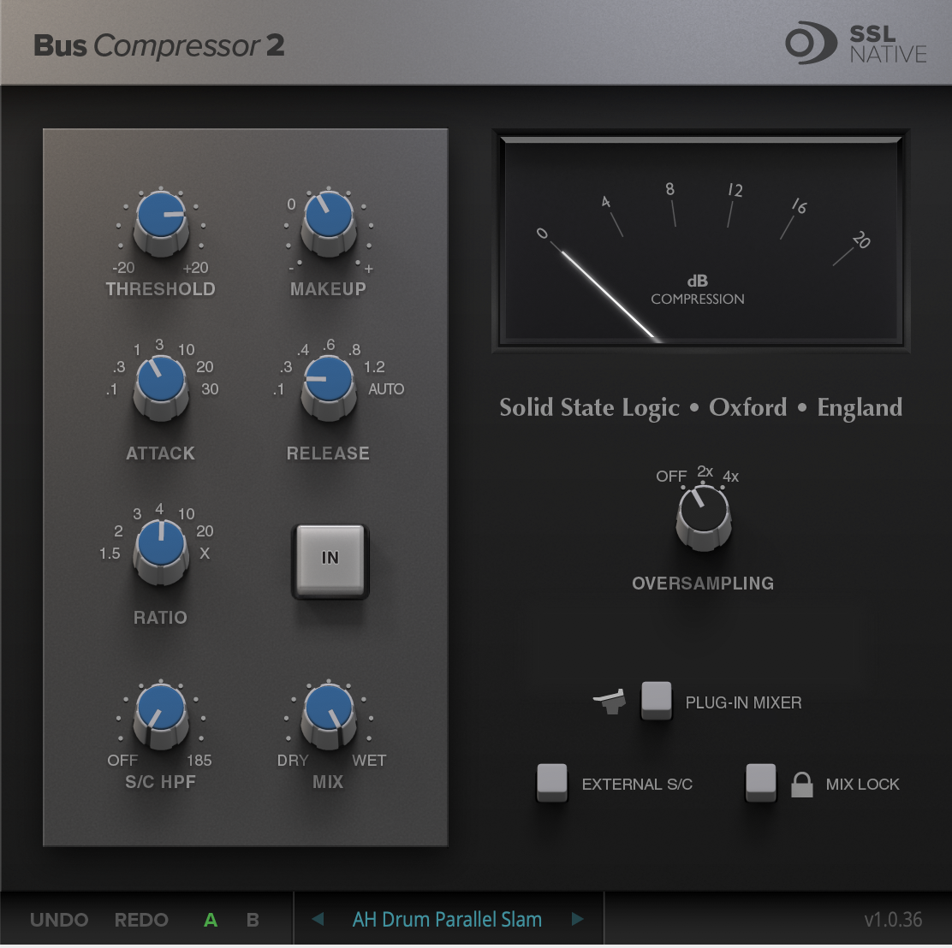Toggle the External S/C button
This screenshot has height=948, width=952.
(x=552, y=782)
